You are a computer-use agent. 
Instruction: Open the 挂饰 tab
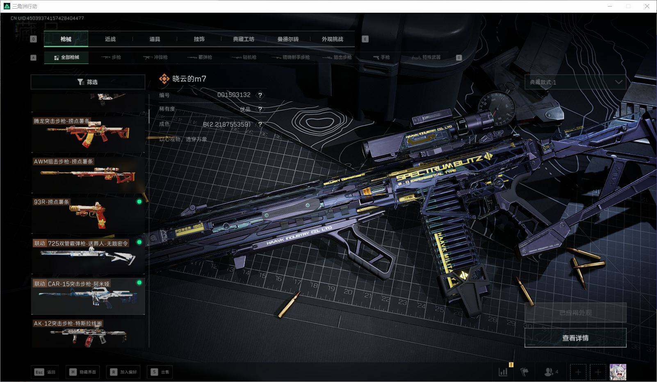point(199,39)
